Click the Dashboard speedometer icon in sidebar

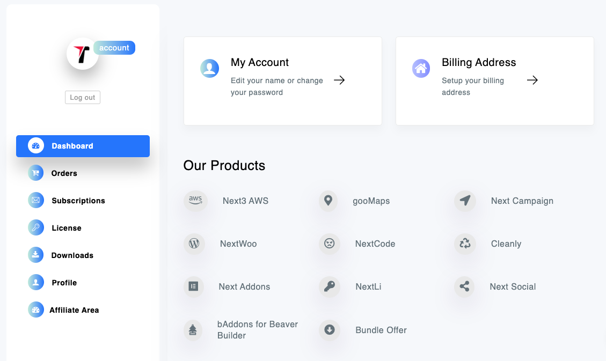pos(36,146)
